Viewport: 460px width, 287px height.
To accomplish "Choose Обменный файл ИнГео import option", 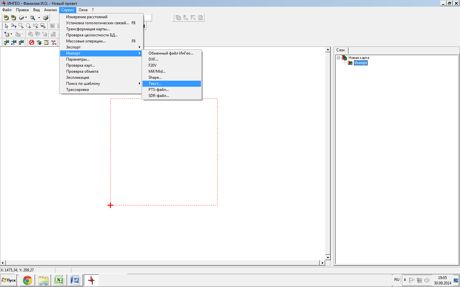I will [x=172, y=53].
